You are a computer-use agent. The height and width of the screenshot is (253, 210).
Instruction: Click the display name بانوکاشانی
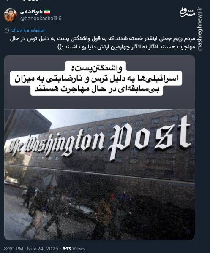31,12
